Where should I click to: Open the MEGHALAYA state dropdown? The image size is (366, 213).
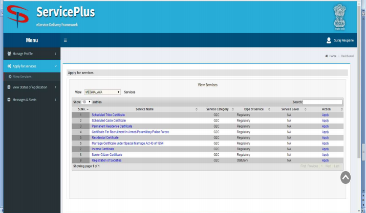pos(102,92)
